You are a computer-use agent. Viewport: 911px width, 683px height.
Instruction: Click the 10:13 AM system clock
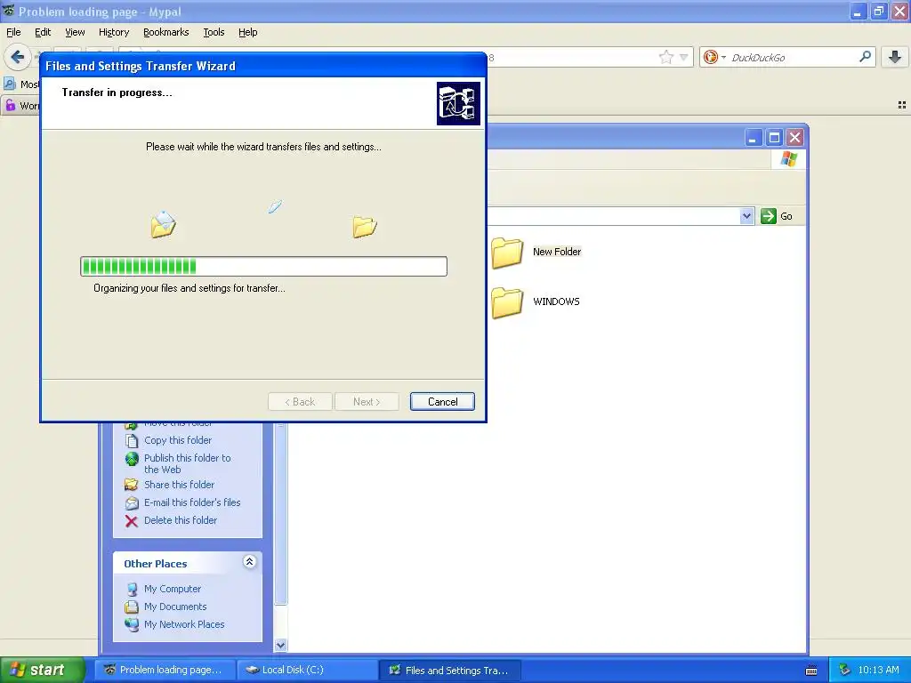(x=878, y=670)
